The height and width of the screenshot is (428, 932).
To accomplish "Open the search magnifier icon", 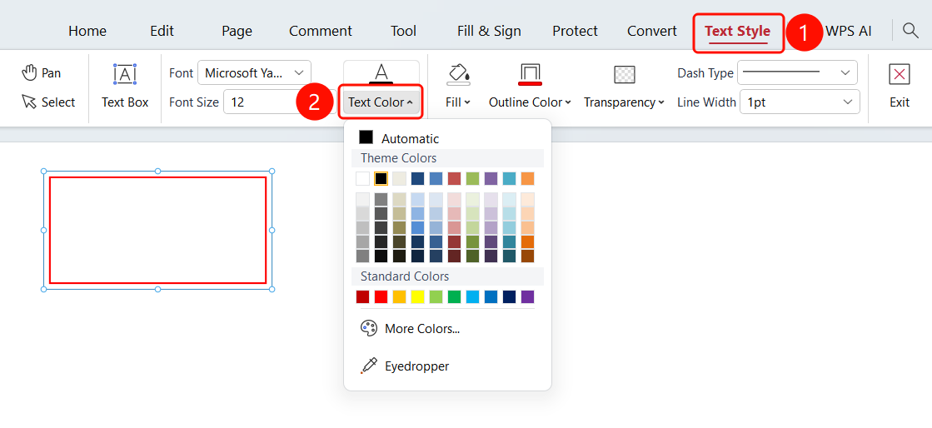I will click(910, 30).
